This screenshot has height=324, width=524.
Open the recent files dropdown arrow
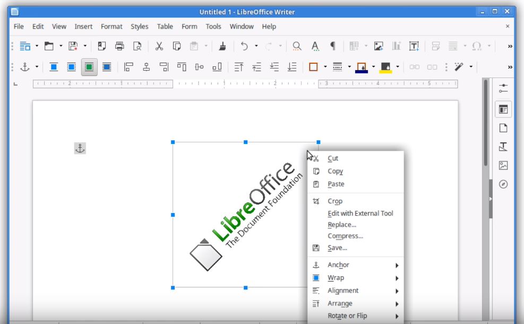[61, 46]
